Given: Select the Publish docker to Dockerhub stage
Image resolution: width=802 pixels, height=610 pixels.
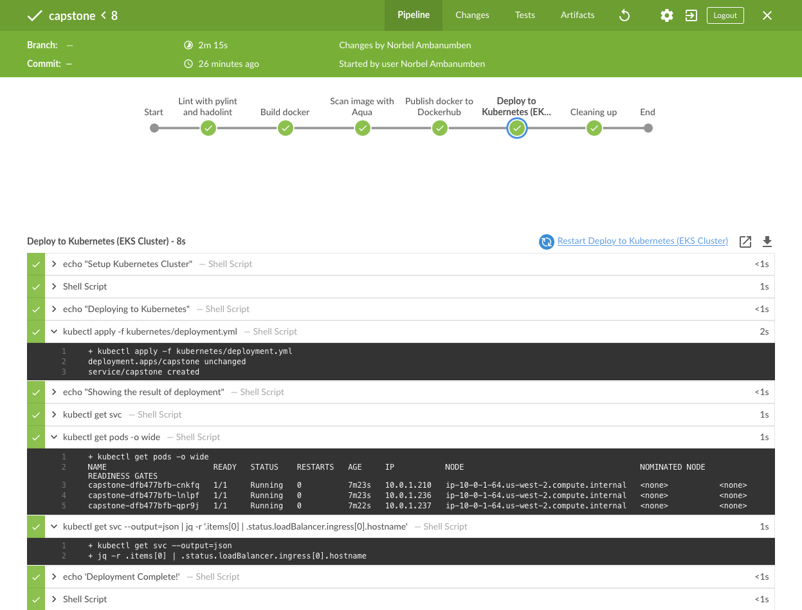Looking at the screenshot, I should 440,128.
